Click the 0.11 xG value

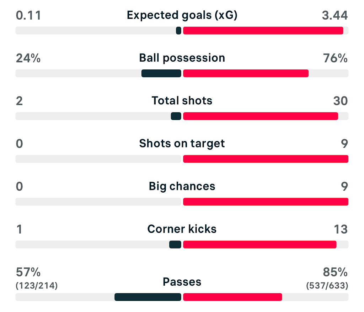[28, 15]
